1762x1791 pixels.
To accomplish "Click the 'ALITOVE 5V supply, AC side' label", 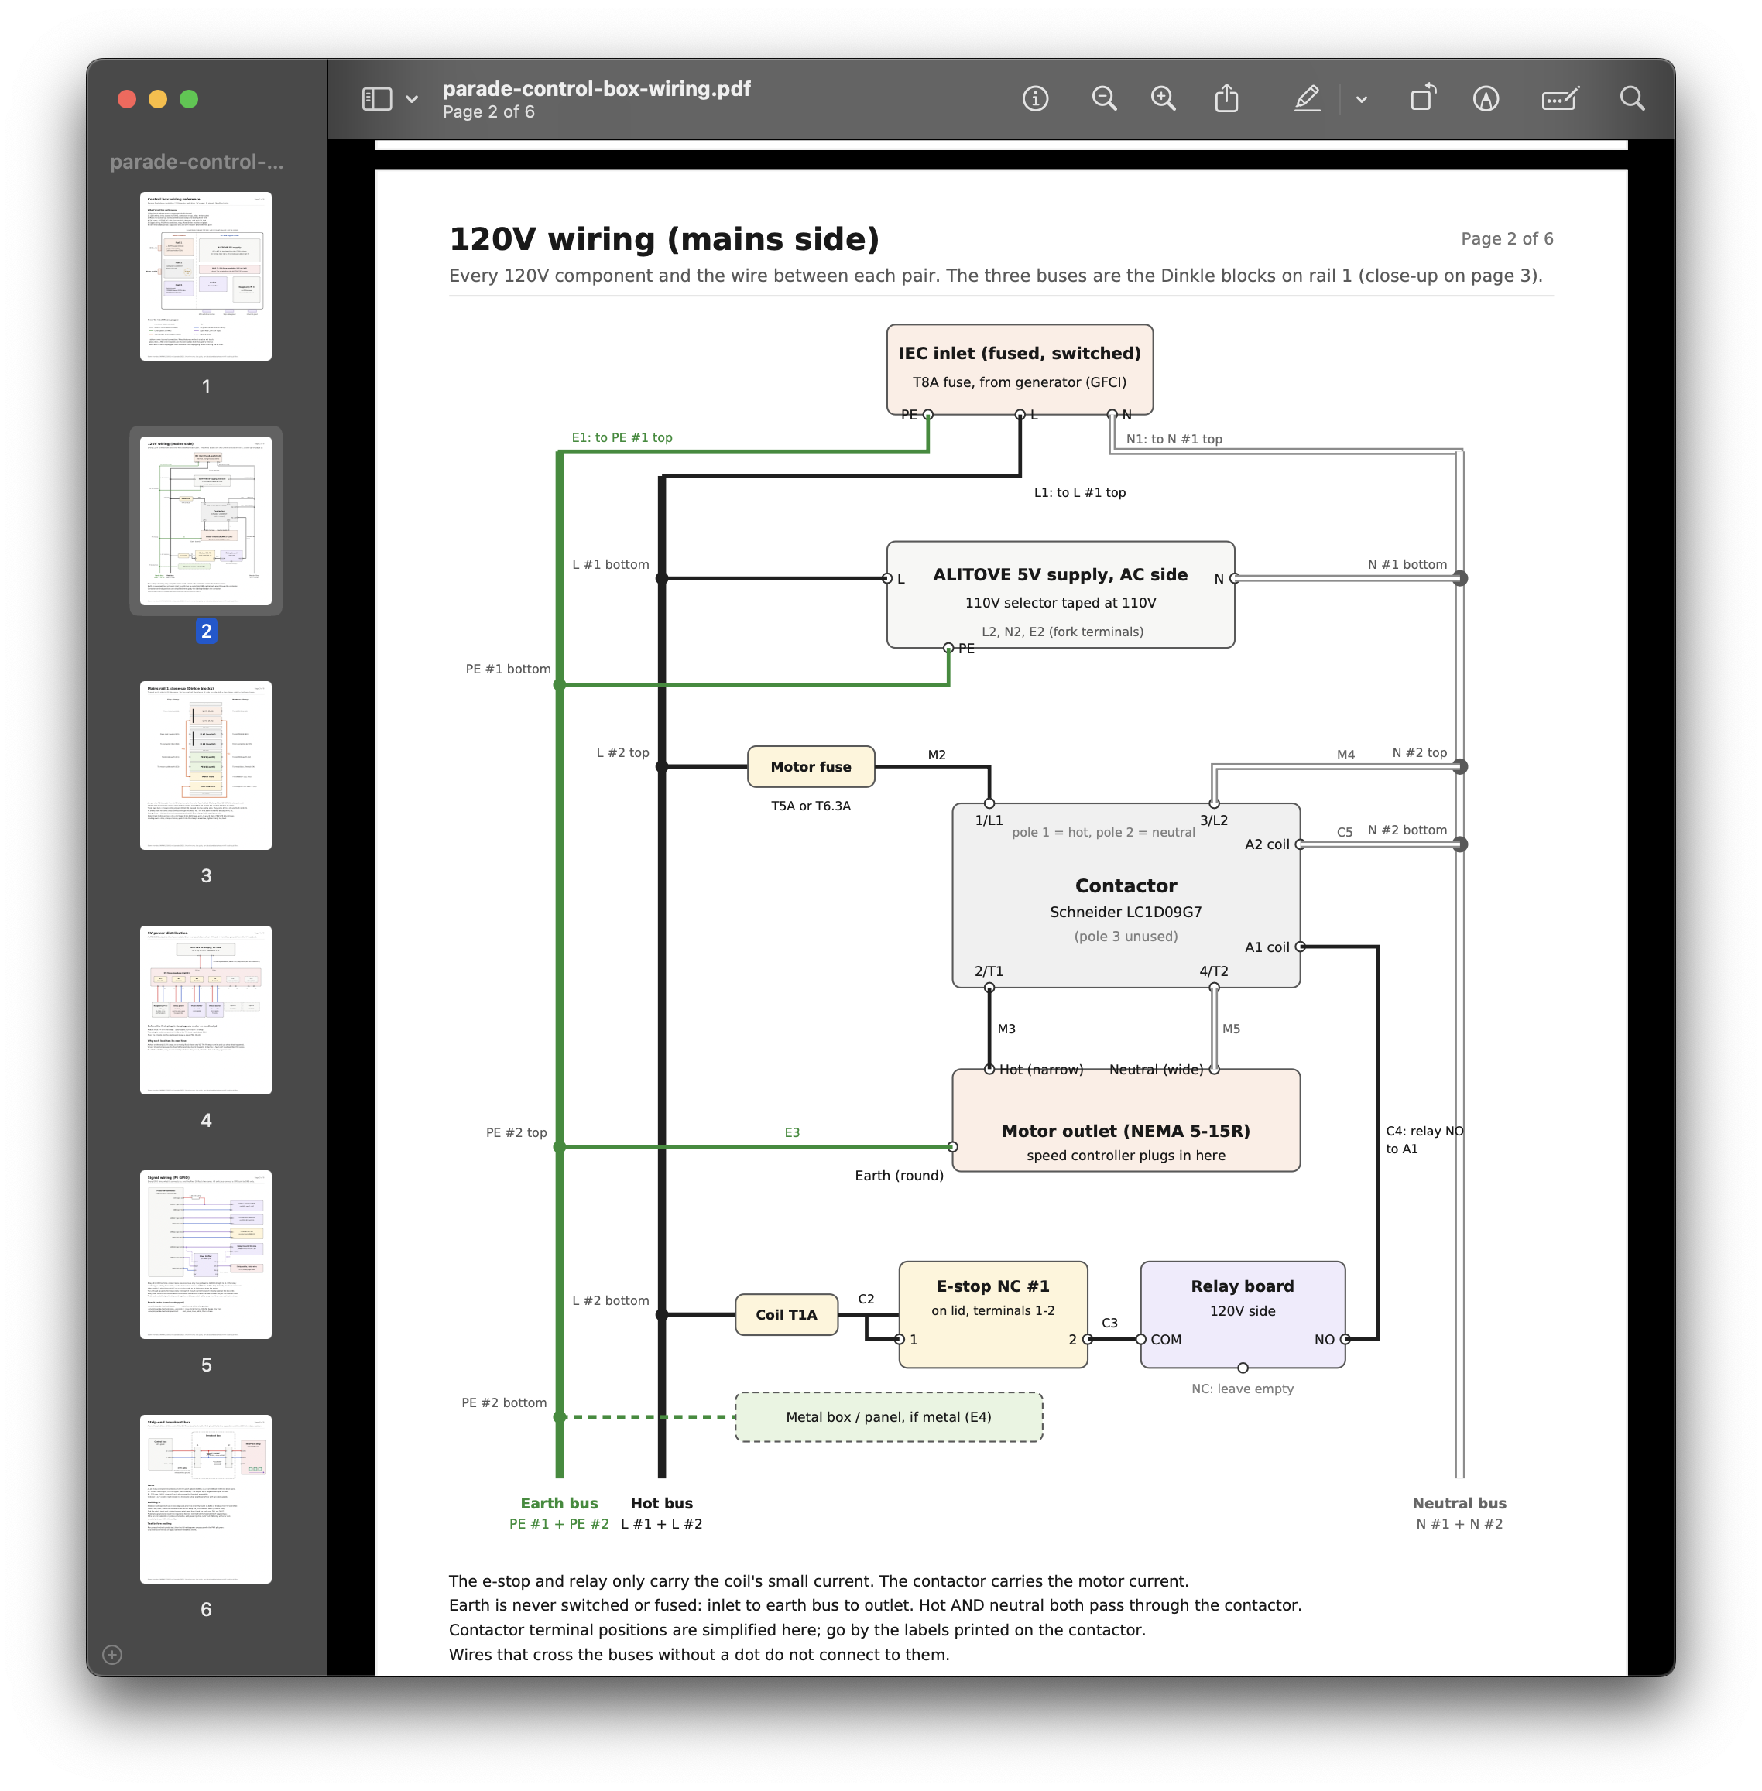I will pos(1060,574).
